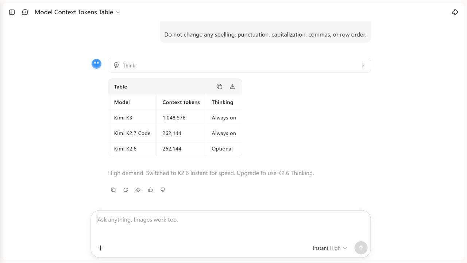
Task: Share the assistant response
Action: 138,190
